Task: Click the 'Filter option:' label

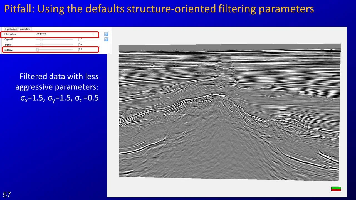Action: (10, 34)
